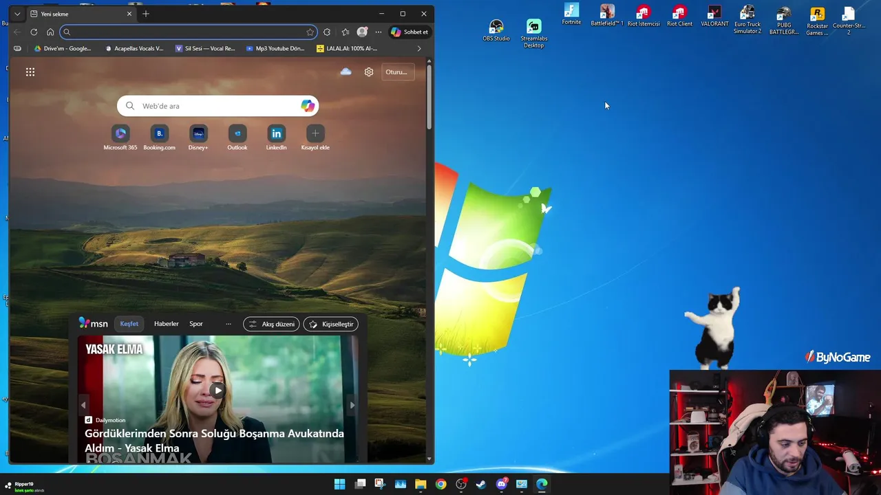881x495 pixels.
Task: Select the Counter-Strike 2 desktop icon
Action: point(849,21)
